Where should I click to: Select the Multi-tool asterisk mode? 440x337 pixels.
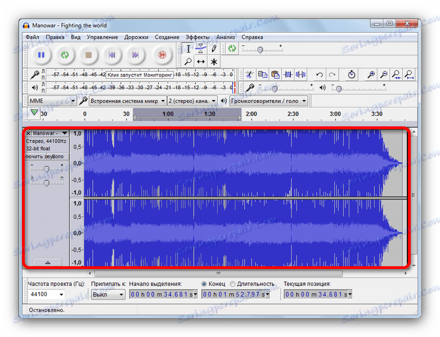click(x=214, y=61)
